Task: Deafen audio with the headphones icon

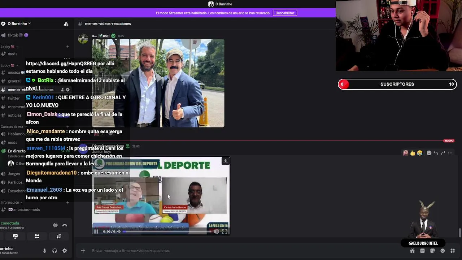Action: 55,251
